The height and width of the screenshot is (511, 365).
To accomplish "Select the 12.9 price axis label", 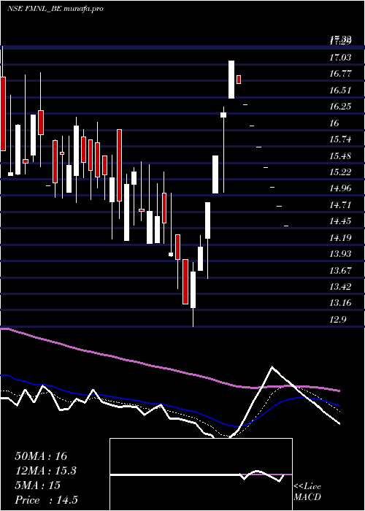I will click(337, 320).
